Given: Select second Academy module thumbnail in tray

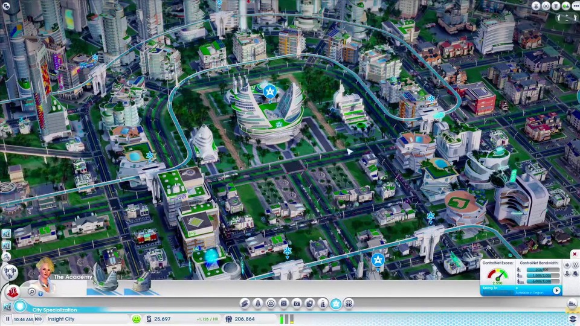Looking at the screenshot, I should (x=142, y=283).
